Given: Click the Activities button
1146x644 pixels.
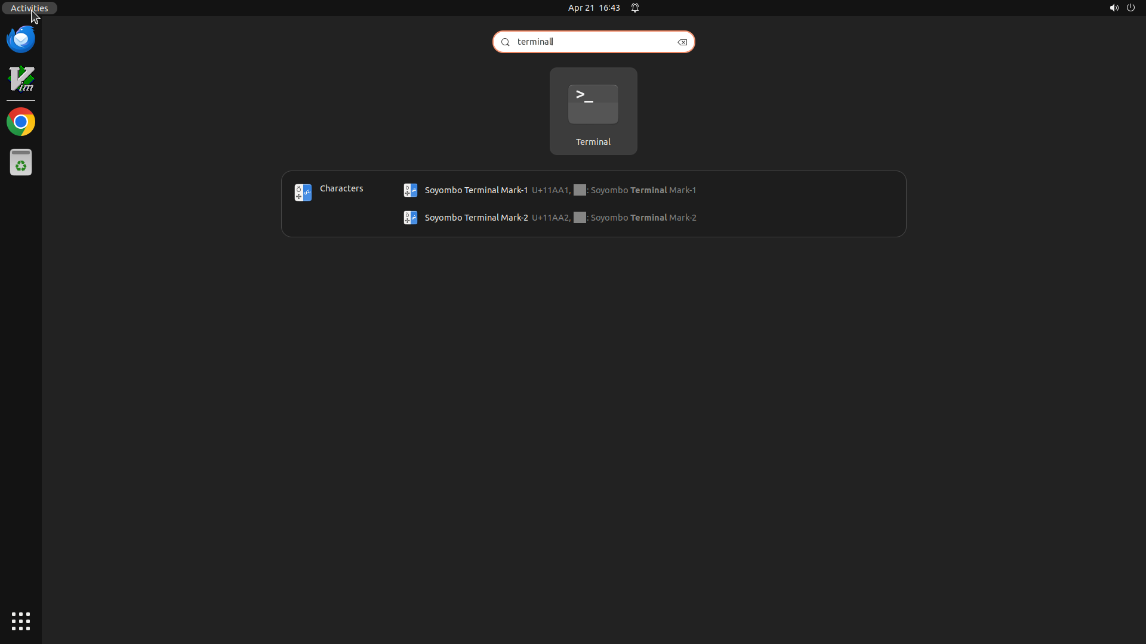Looking at the screenshot, I should pos(29,8).
